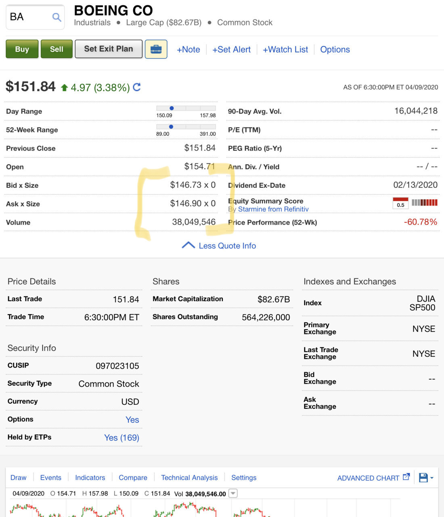Click the chart date 04/09/2020
The height and width of the screenshot is (517, 444).
tap(28, 494)
